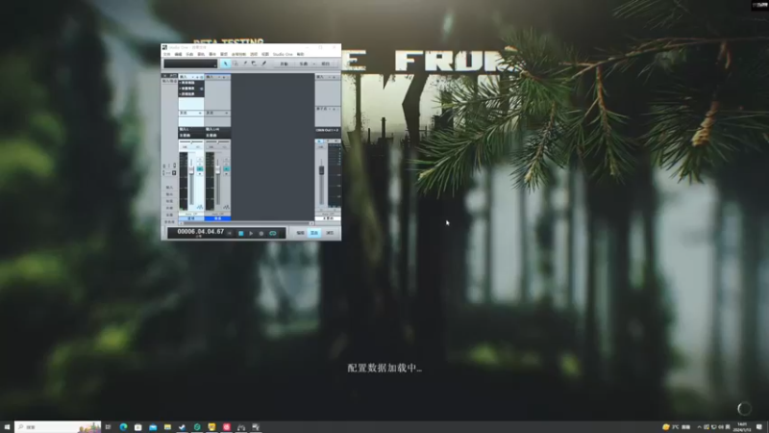Open Song button dropdown arrow in toolbar

tap(314, 64)
